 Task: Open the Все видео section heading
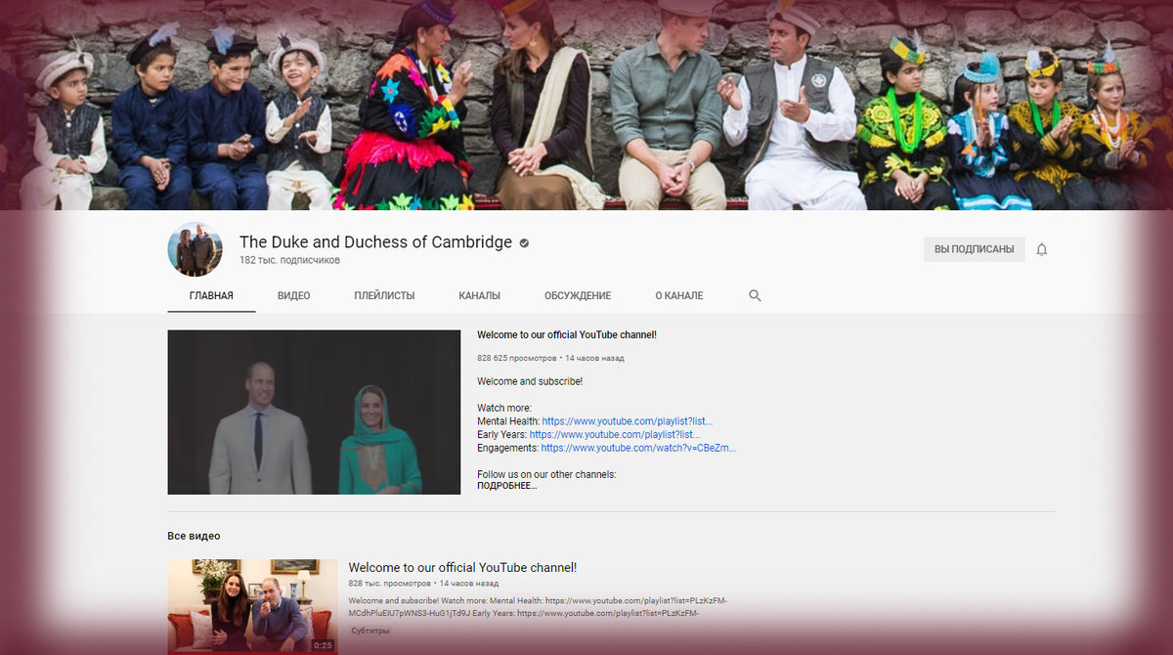[194, 536]
